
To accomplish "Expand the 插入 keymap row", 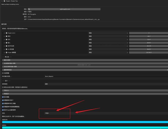I will (x=4, y=43).
